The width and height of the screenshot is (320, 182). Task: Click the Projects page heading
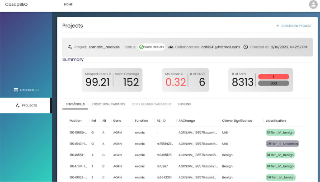click(x=73, y=26)
